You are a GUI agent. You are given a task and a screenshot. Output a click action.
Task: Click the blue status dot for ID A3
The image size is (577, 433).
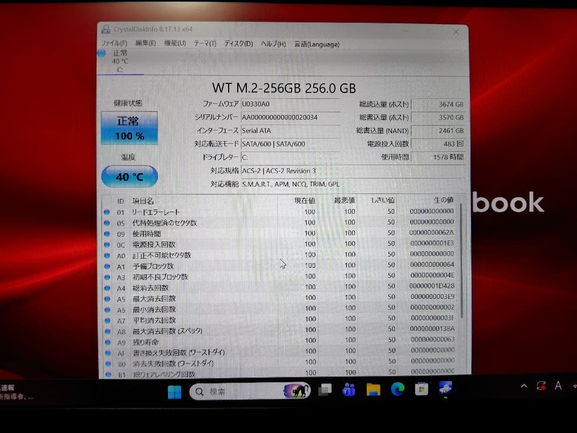[107, 277]
